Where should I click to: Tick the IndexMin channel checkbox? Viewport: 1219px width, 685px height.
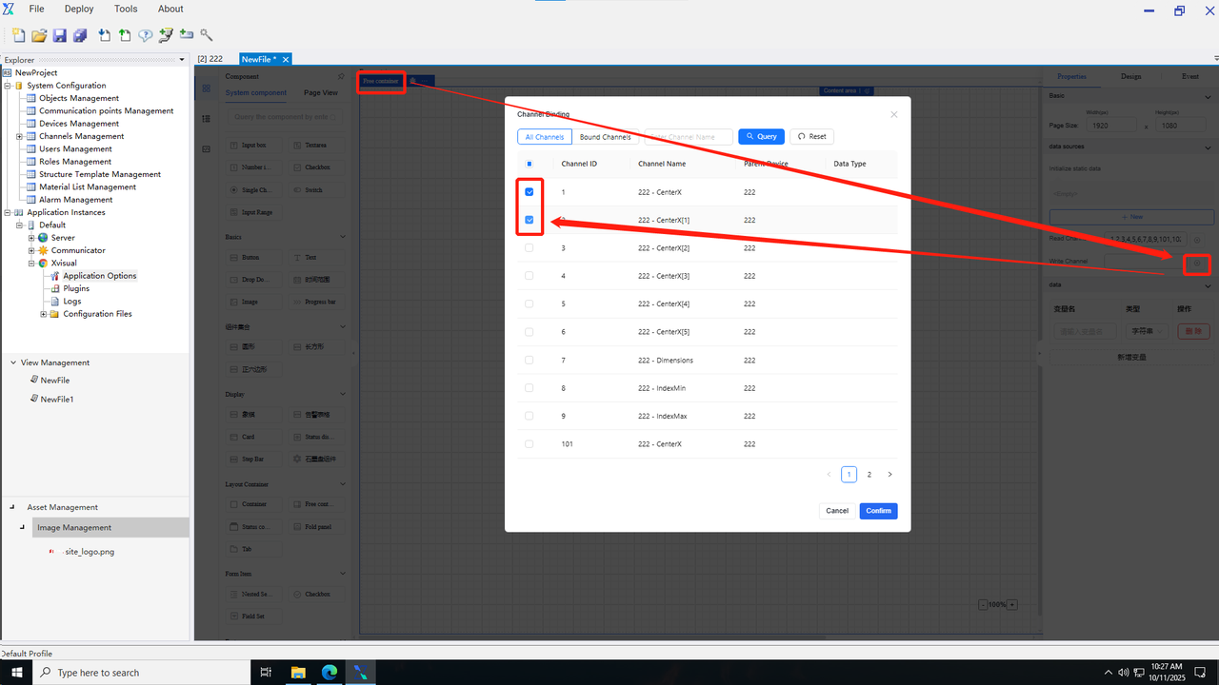click(x=530, y=388)
